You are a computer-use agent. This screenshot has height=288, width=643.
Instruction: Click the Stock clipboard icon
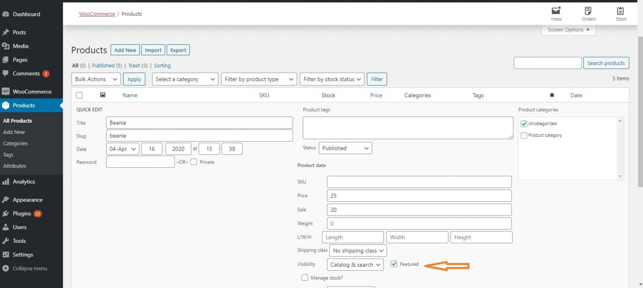[x=620, y=11]
